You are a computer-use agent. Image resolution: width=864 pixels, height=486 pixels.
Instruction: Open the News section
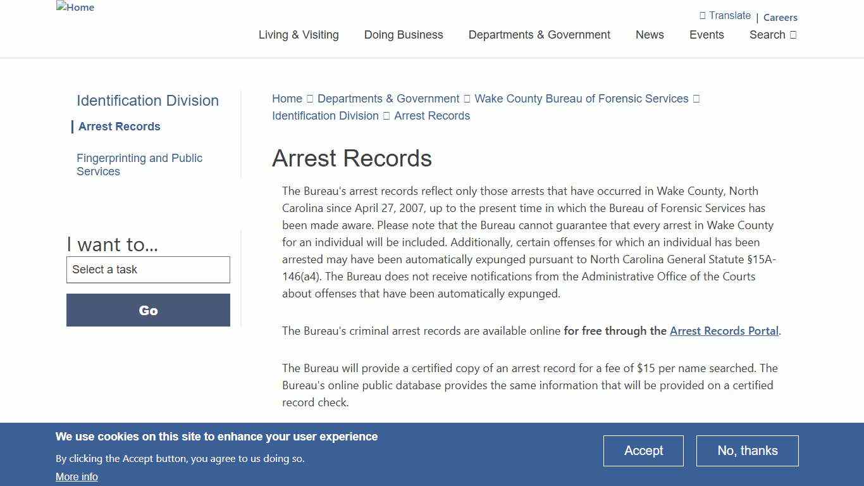(650, 35)
